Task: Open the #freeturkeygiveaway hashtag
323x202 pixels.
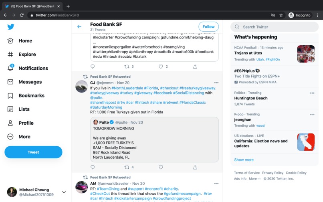Action: tap(197, 88)
